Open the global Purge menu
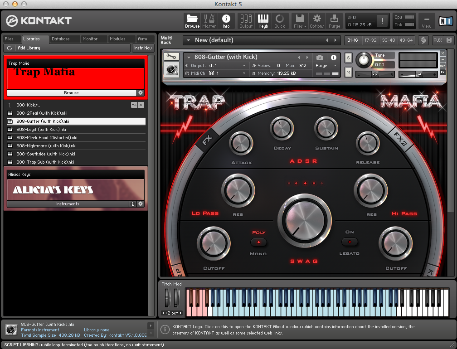This screenshot has height=349, width=457. coord(334,21)
